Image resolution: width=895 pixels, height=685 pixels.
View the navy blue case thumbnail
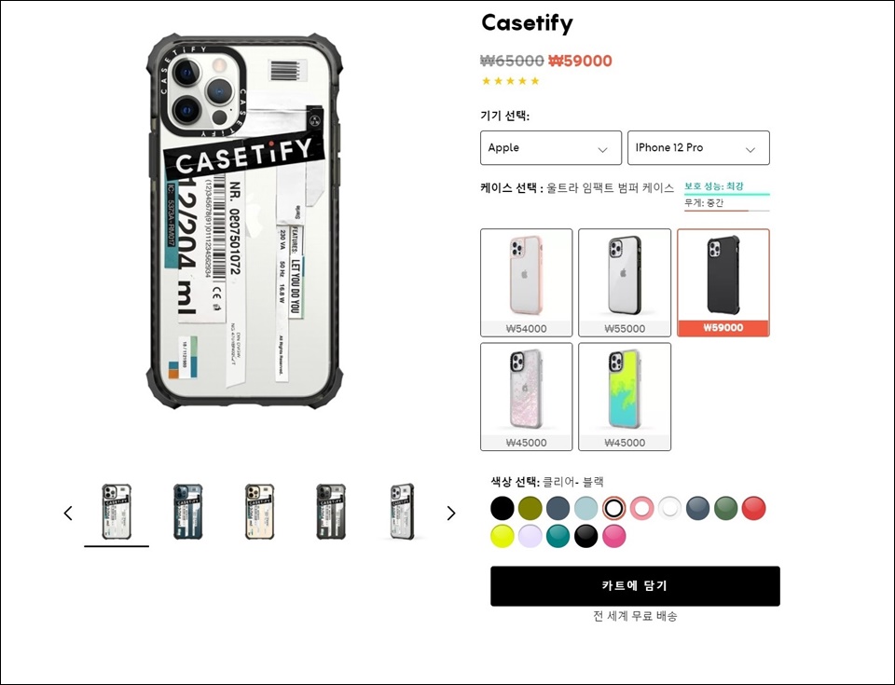187,512
